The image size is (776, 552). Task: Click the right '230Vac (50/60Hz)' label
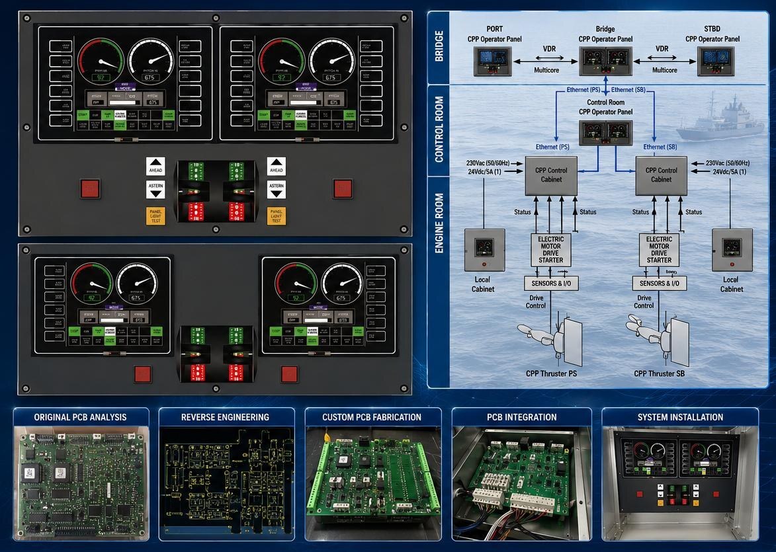[727, 163]
